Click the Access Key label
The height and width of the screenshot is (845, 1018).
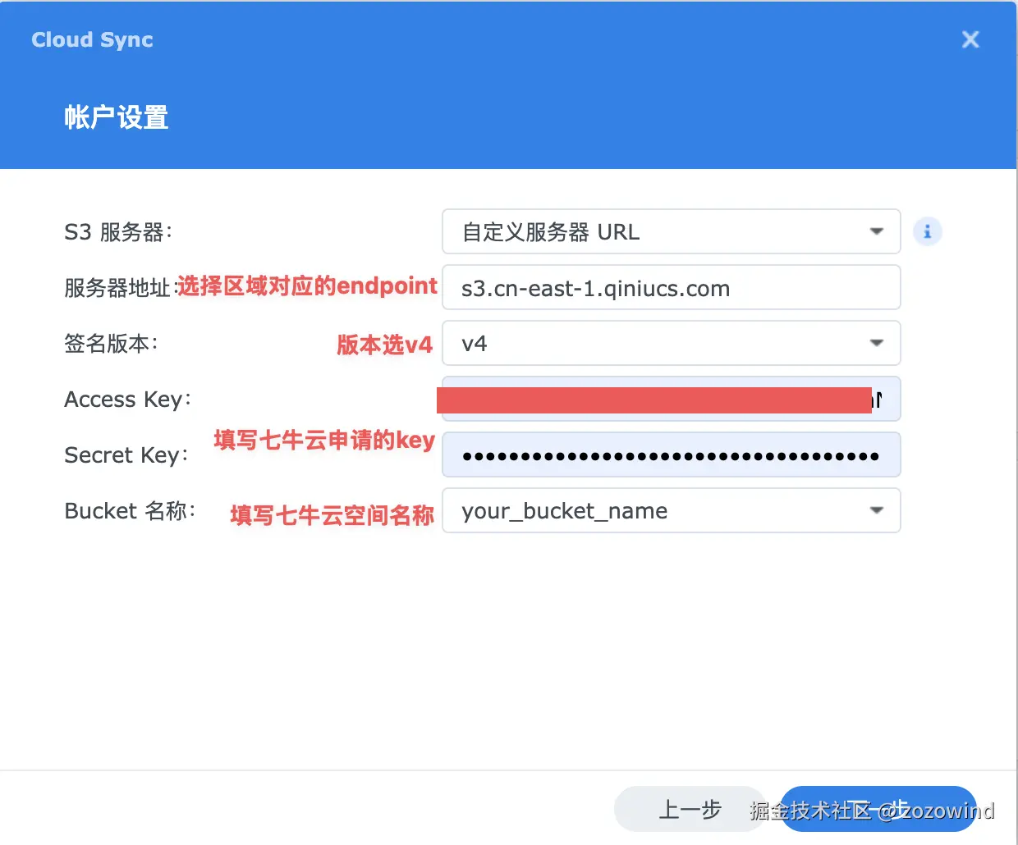click(x=127, y=400)
